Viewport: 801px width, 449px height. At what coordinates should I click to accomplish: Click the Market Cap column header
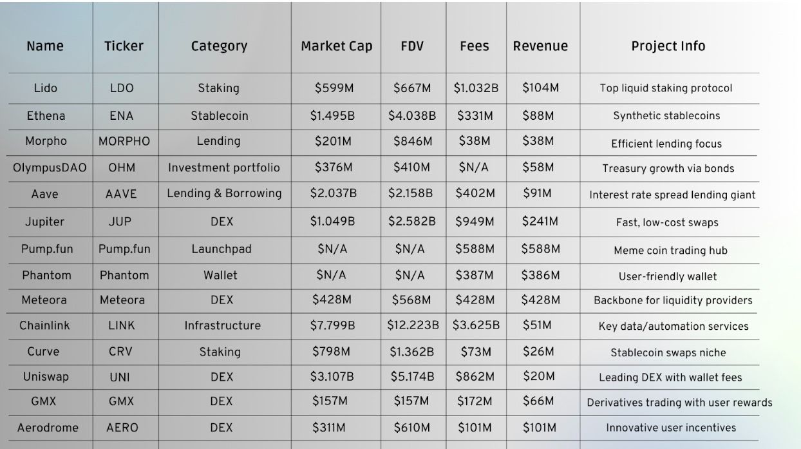click(336, 46)
